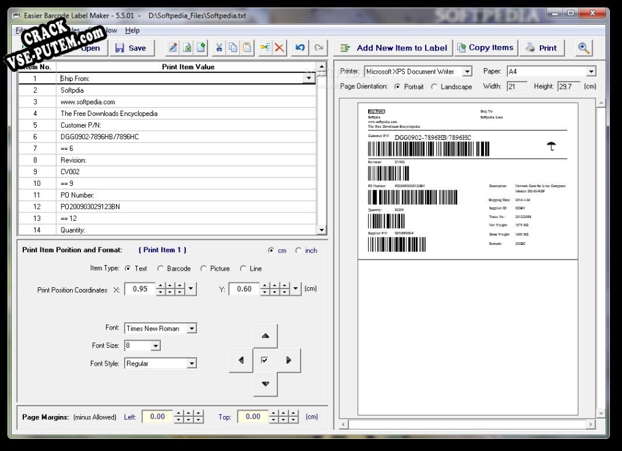Viewport: 622px width, 451px height.
Task: Open the Y coordinate dropdown arrow
Action: (x=296, y=289)
